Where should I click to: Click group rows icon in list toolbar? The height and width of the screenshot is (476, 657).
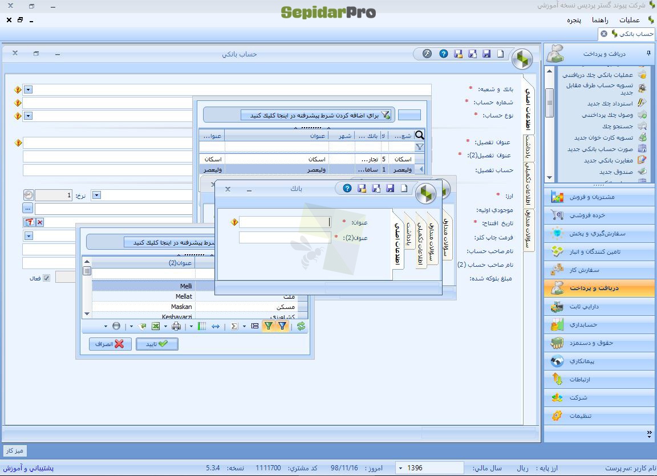tap(255, 326)
